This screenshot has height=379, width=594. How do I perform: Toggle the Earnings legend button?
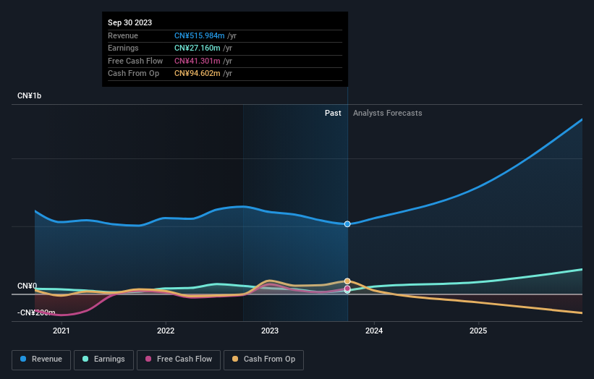(103, 359)
